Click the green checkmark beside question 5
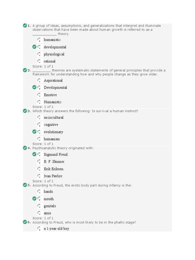 click(25, 185)
